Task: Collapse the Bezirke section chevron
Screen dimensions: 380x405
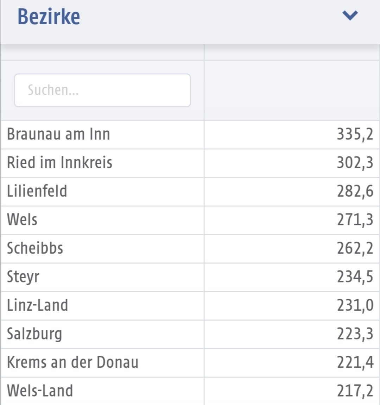Action: point(350,15)
